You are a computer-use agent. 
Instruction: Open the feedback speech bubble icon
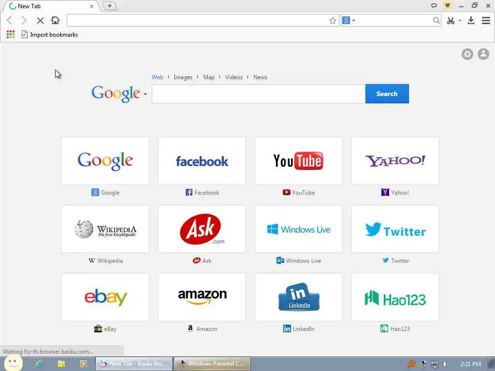(x=434, y=5)
